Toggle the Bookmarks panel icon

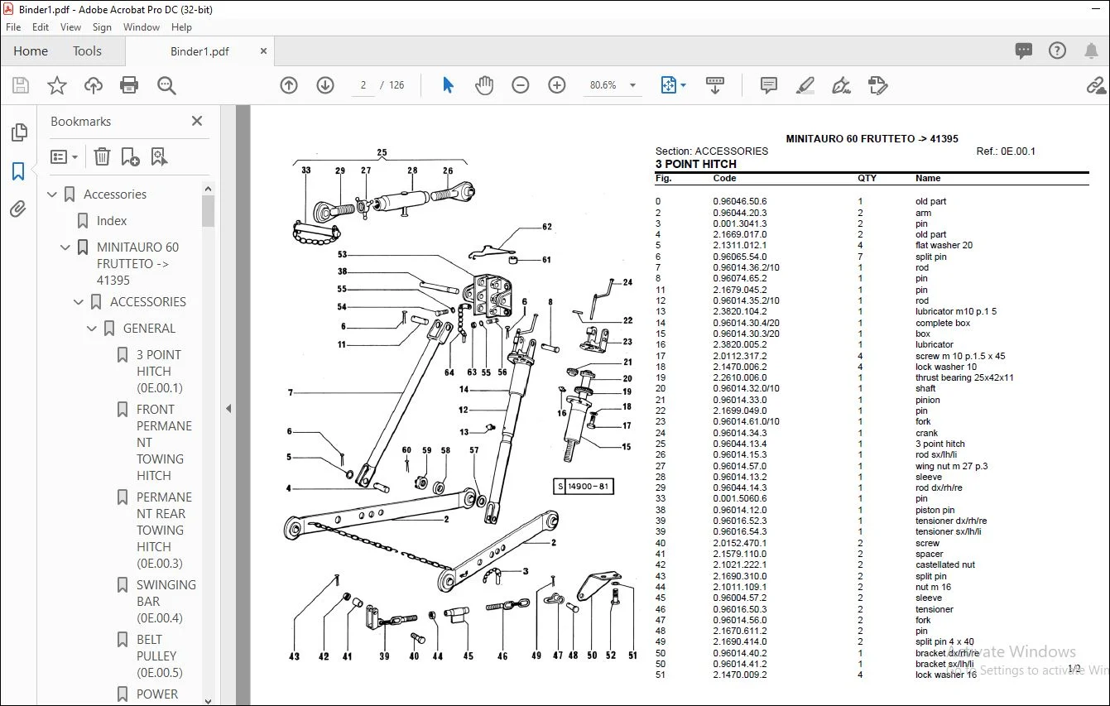click(18, 171)
